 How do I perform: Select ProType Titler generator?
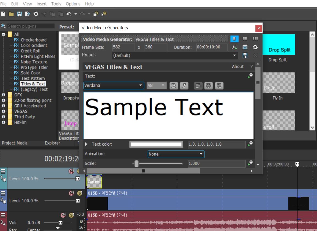(x=34, y=68)
